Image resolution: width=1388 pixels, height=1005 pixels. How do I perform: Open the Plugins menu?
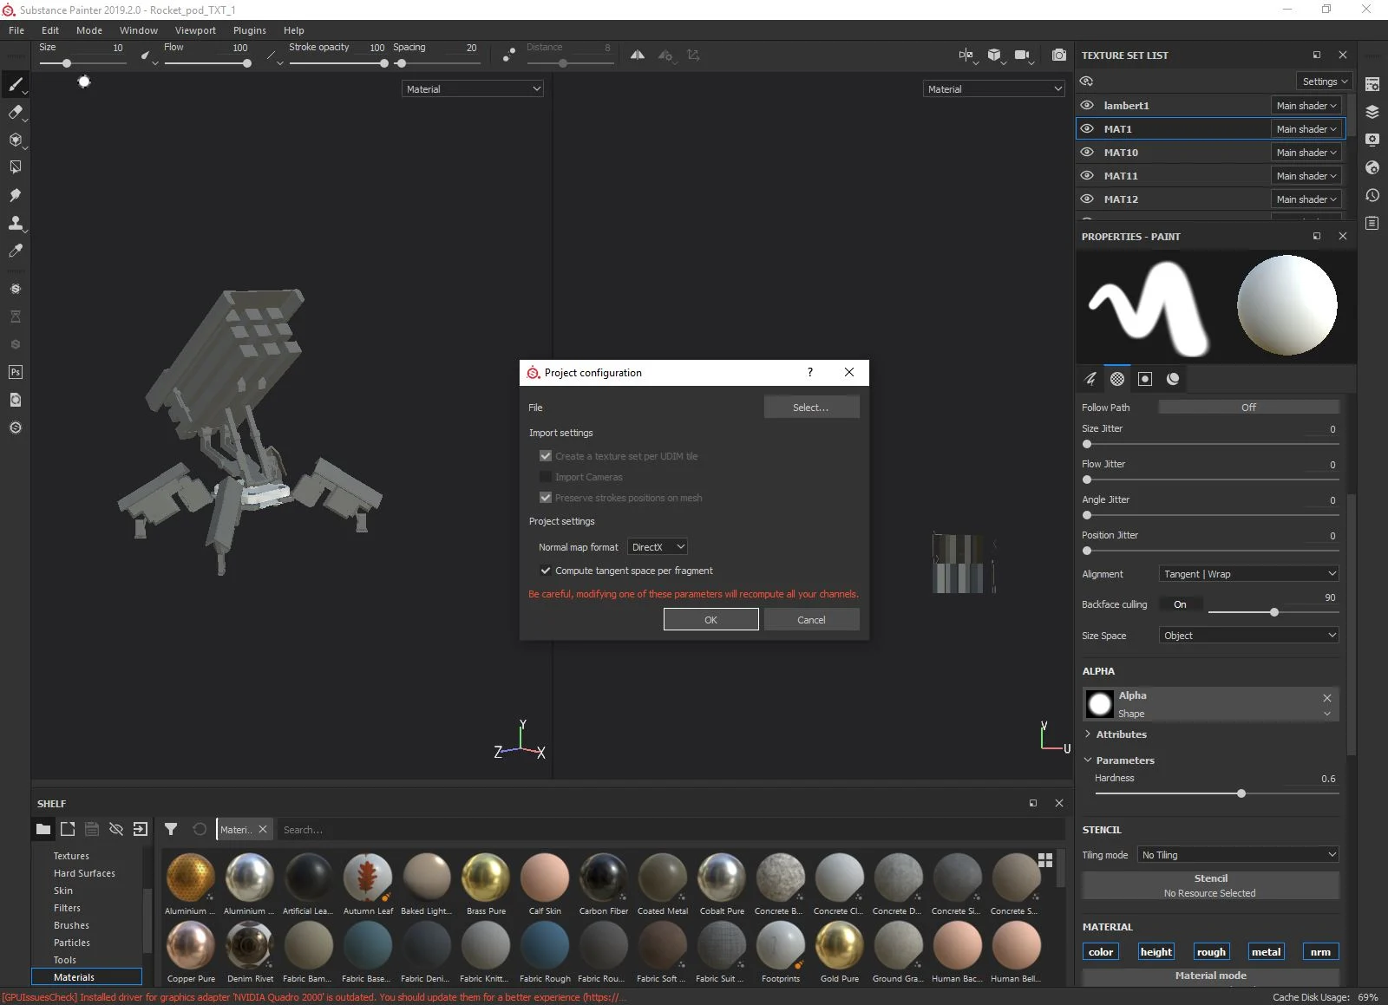tap(250, 30)
